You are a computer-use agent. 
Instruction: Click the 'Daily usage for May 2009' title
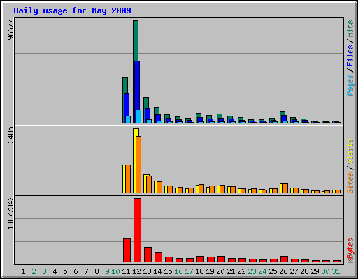pyautogui.click(x=72, y=10)
